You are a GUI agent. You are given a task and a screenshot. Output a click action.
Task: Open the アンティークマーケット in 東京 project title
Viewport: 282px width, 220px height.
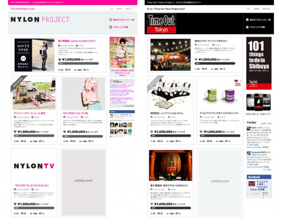point(29,113)
